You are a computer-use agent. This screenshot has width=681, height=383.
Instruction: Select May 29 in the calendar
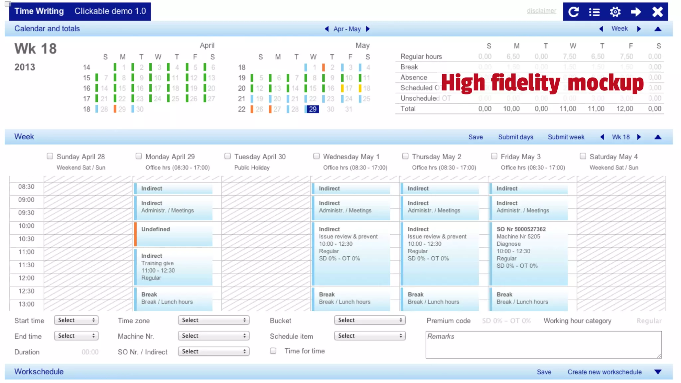(x=313, y=109)
